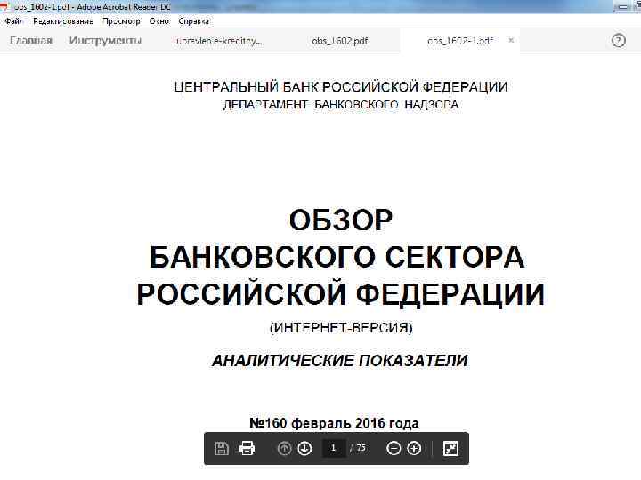Zoom in with the plus icon
Image resolution: width=641 pixels, height=480 pixels.
pos(414,449)
